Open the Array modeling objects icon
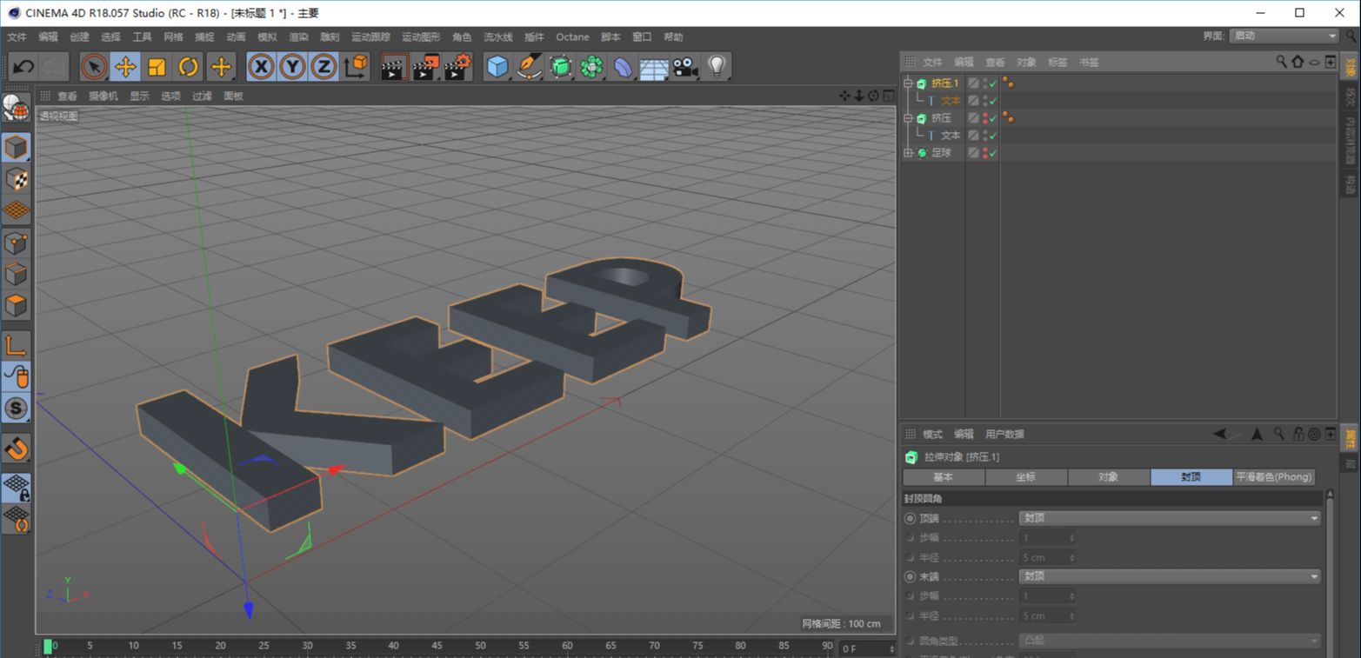The width and height of the screenshot is (1361, 658). click(x=591, y=67)
